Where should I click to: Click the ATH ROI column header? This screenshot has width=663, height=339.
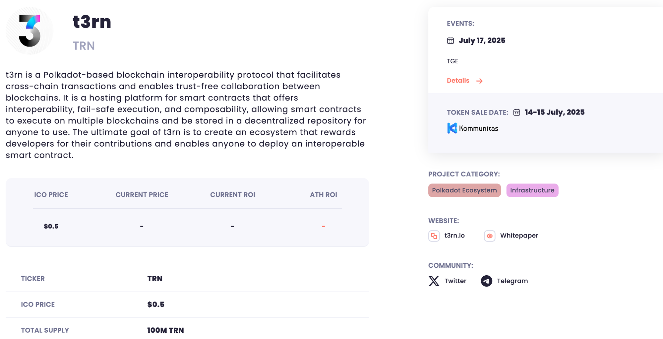point(324,195)
